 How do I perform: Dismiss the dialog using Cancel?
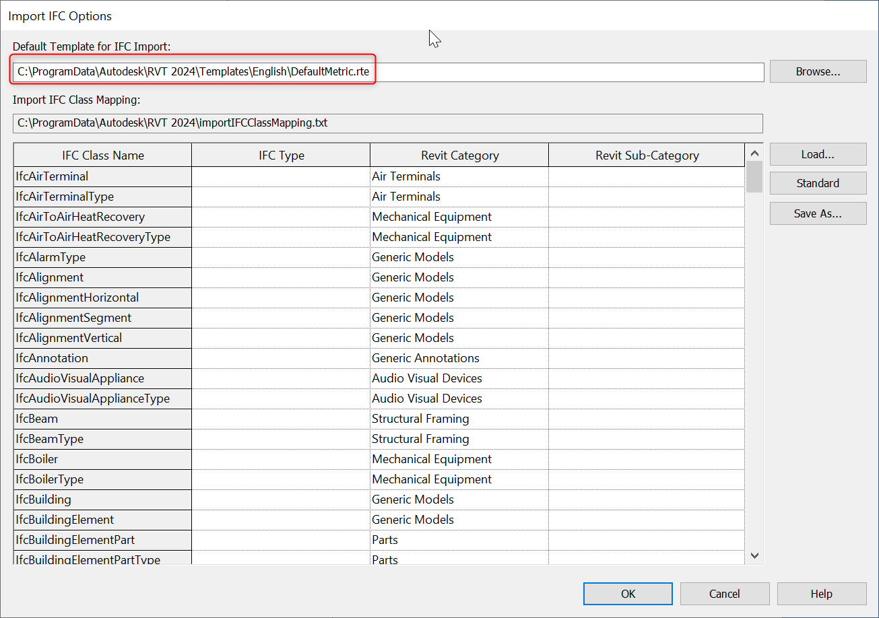pos(724,593)
